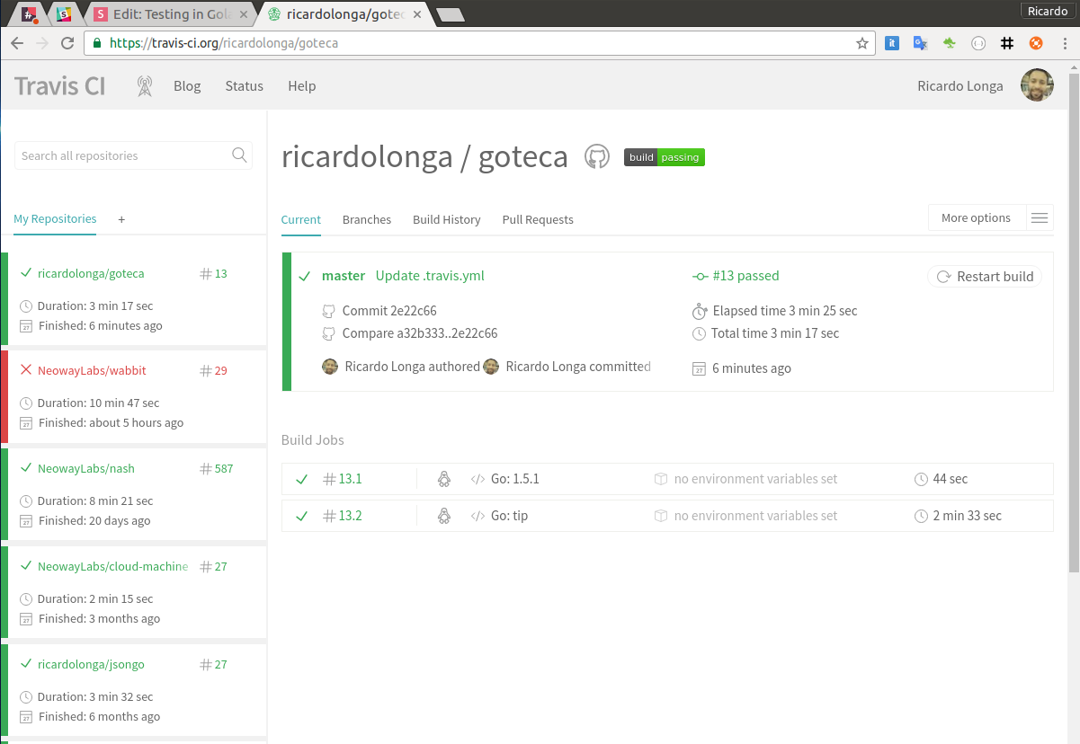Click the Travis CI logo
Viewport: 1080px width, 744px height.
click(60, 85)
